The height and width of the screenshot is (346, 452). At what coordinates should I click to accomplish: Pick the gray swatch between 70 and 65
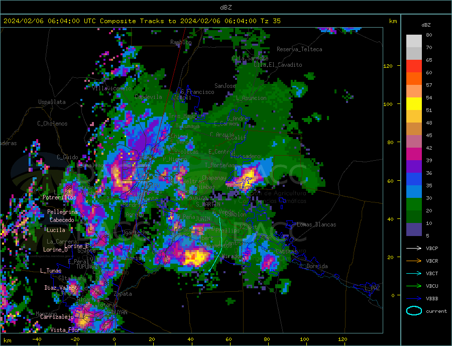point(414,54)
